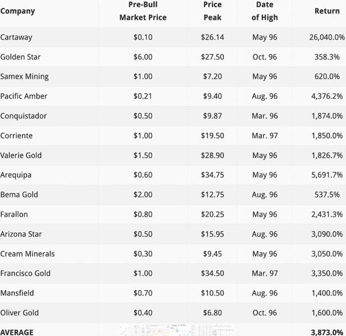Select Valerie Gold's $28.90 price peak
This screenshot has width=346, height=336.
pos(212,156)
